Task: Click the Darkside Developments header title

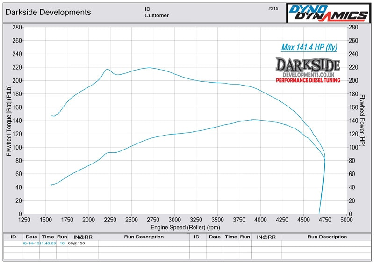Action: (x=48, y=12)
